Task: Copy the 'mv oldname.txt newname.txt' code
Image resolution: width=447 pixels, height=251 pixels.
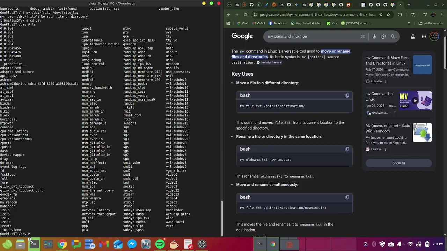Action: click(347, 149)
